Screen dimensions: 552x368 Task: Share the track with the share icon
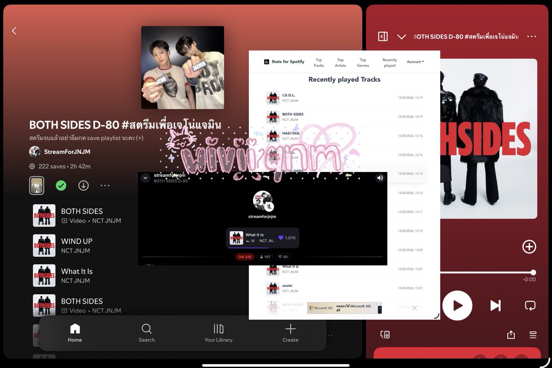coord(511,334)
